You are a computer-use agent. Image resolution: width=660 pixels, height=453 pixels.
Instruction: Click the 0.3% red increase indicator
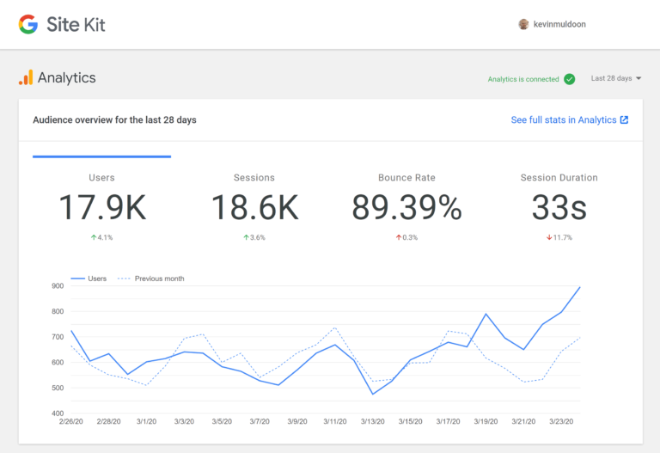[x=406, y=237]
